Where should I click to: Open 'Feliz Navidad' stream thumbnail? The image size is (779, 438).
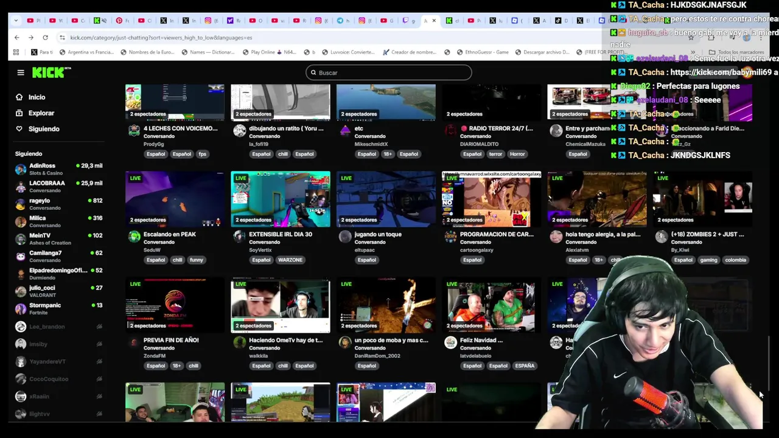492,305
